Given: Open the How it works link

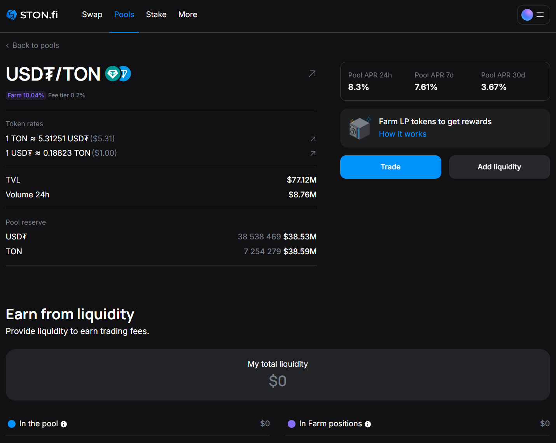Looking at the screenshot, I should (402, 134).
